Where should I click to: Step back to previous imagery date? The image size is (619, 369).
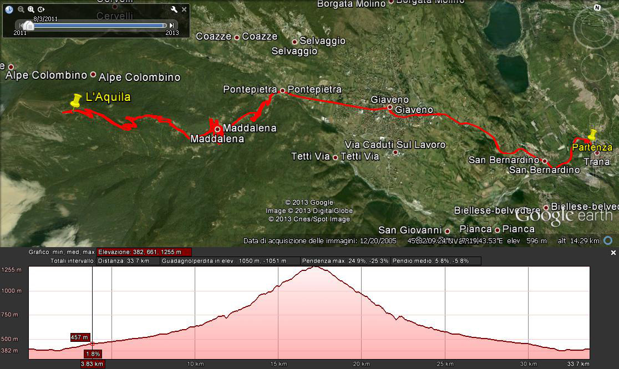pos(21,25)
